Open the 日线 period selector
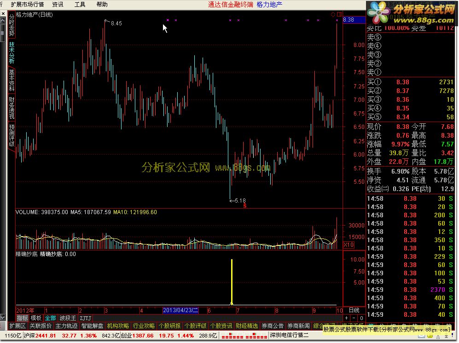459x343 pixels. pyautogui.click(x=354, y=310)
